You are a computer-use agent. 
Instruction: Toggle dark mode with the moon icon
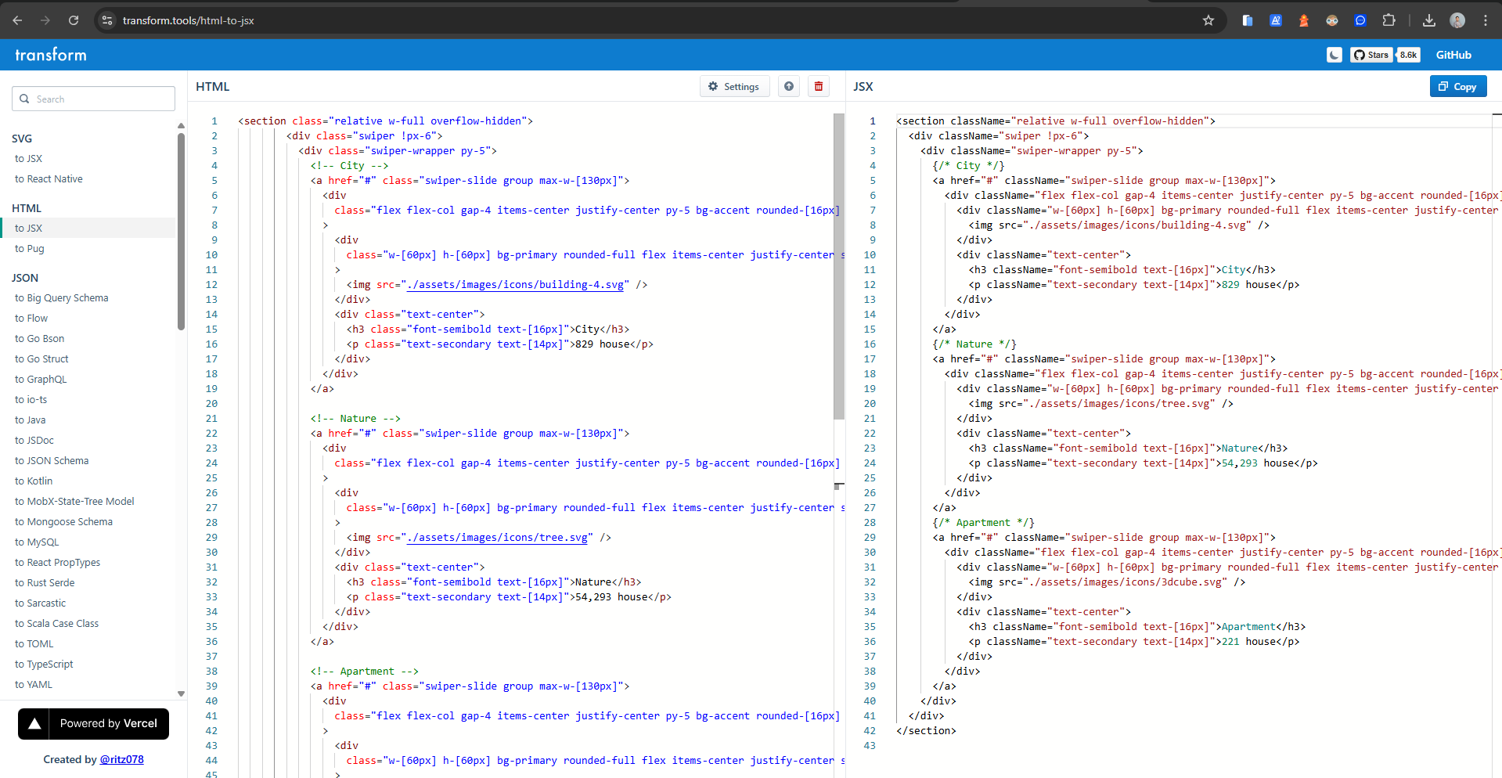1335,55
